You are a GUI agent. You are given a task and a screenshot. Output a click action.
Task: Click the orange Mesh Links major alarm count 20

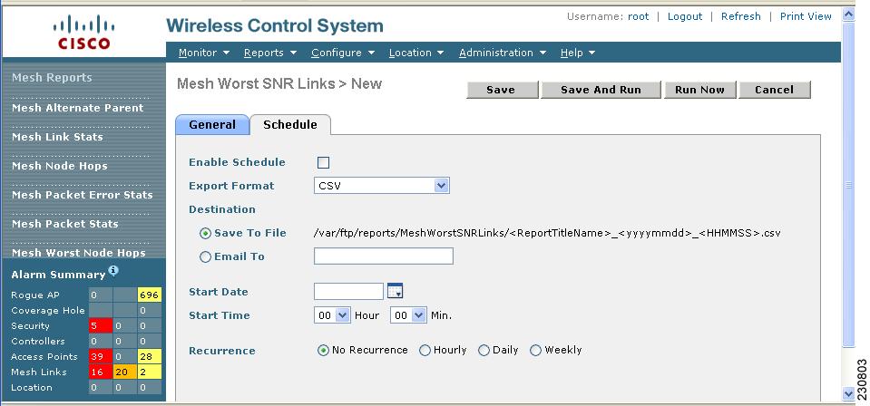coord(125,372)
